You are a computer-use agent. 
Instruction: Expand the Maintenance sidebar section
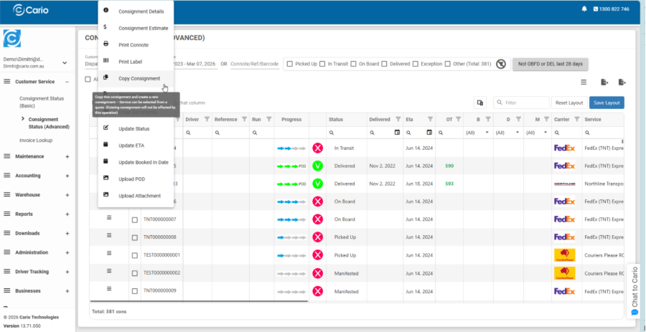click(x=67, y=156)
